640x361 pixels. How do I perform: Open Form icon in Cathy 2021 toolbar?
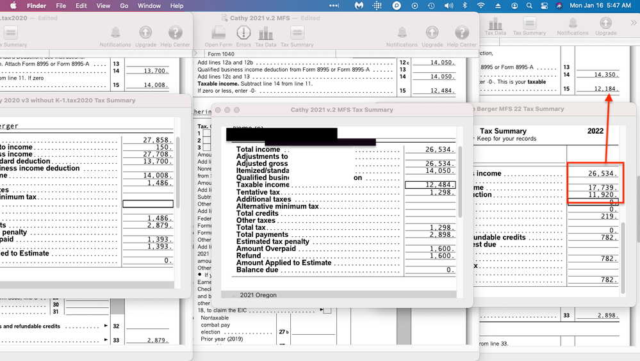[218, 32]
